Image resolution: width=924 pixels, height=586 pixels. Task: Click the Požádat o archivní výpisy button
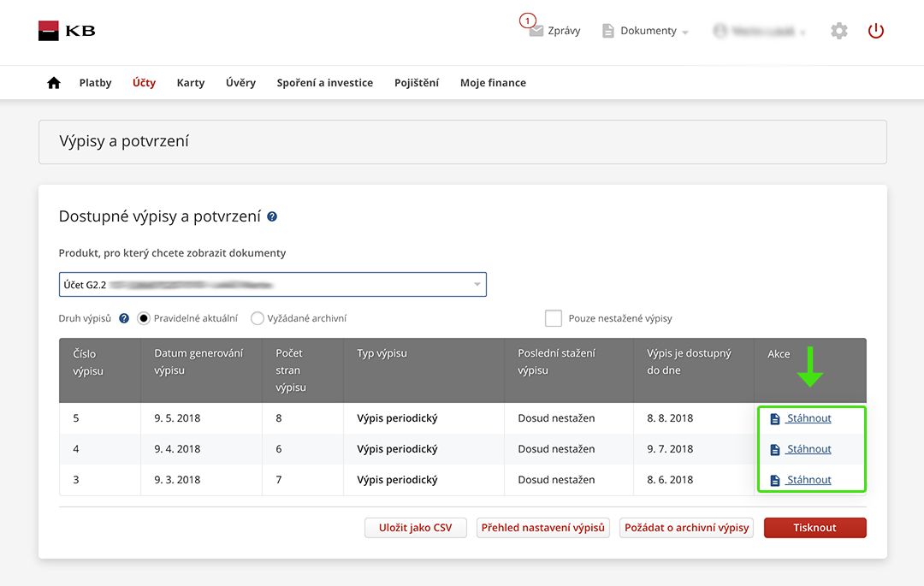coord(686,528)
